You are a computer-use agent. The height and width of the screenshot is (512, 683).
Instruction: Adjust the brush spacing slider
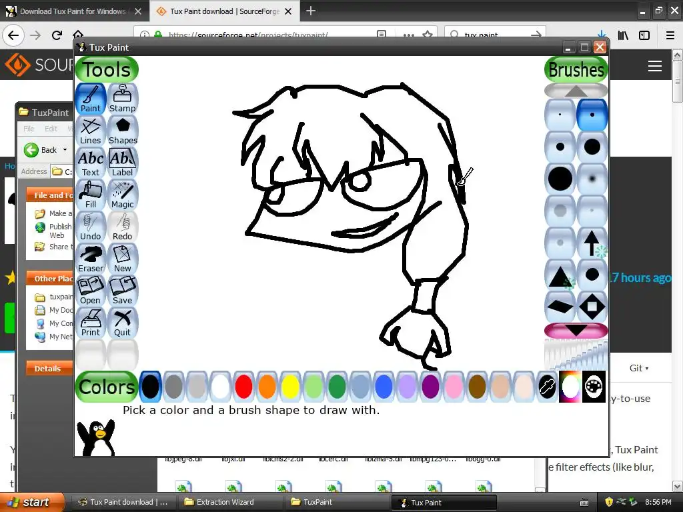tap(576, 355)
